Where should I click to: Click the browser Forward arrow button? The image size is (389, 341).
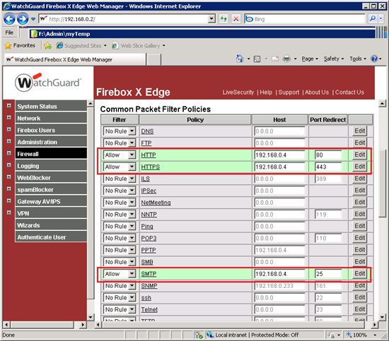pyautogui.click(x=23, y=19)
